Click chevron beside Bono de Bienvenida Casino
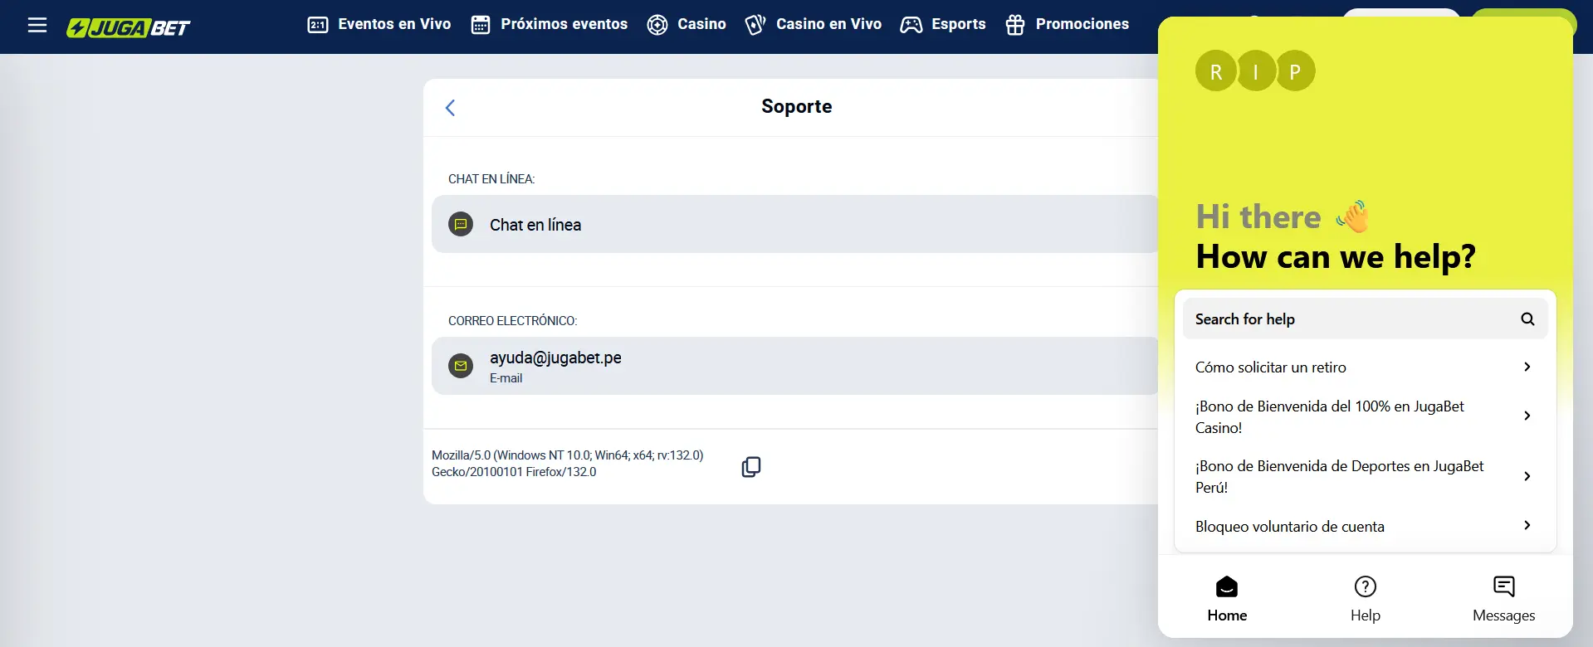1593x647 pixels. tap(1527, 416)
